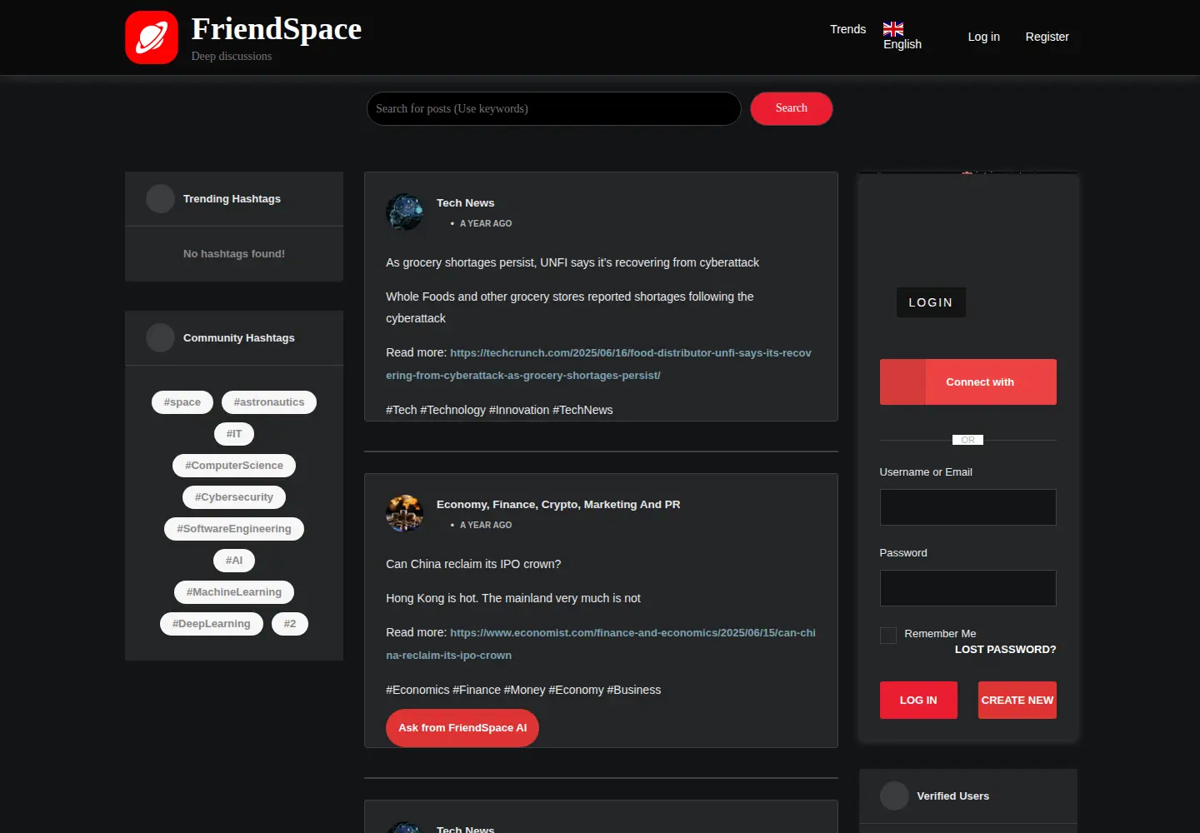Click 'Can China reclaim its IPO crown?' text
Viewport: 1200px width, 833px height.
coord(473,564)
